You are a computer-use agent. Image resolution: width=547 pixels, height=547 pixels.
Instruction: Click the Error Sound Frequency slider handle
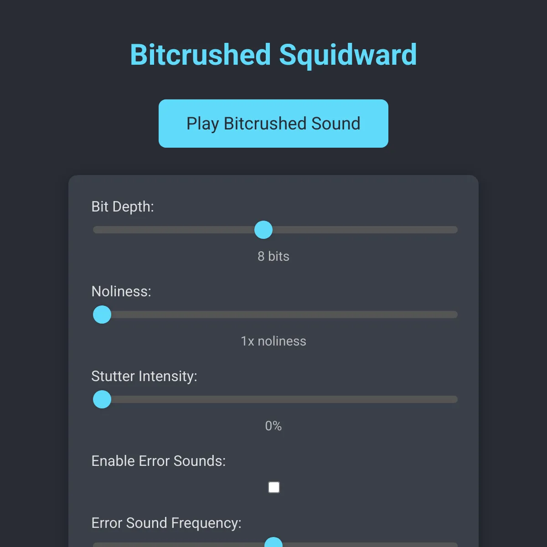(x=273, y=543)
